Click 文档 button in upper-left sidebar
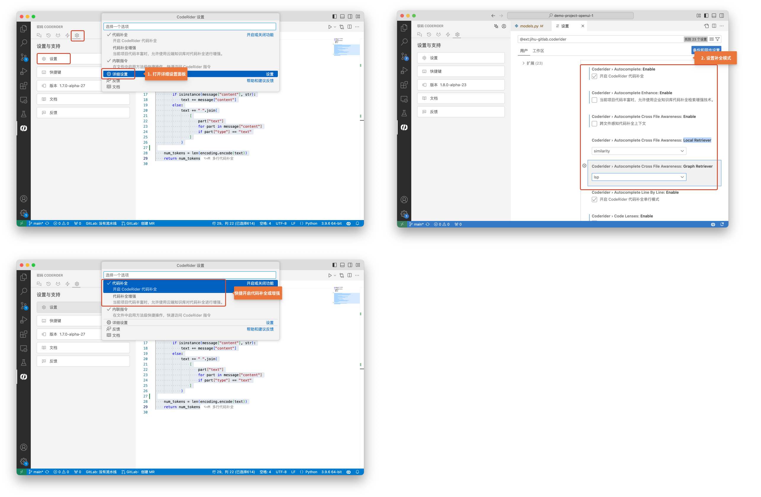 (83, 99)
